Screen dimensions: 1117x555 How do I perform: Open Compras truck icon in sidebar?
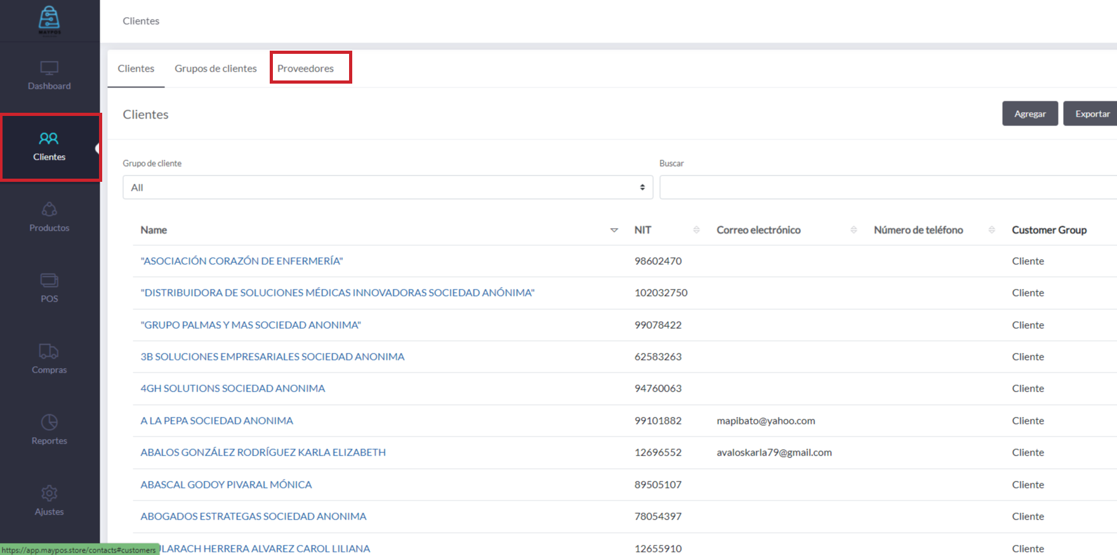click(50, 352)
